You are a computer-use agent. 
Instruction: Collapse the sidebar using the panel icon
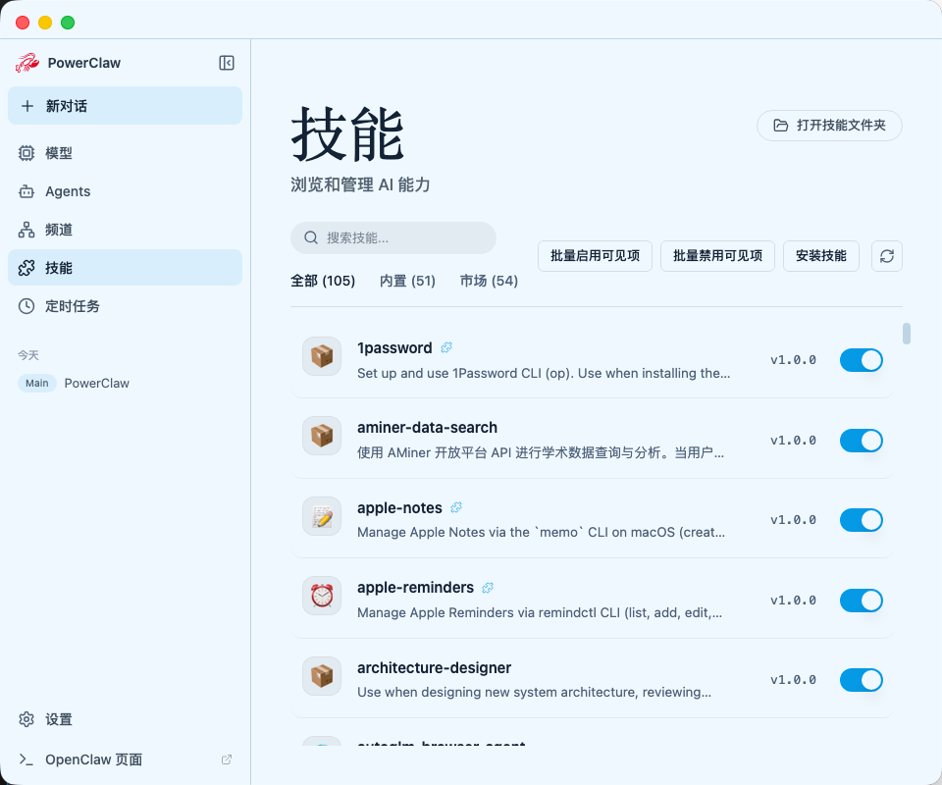click(x=226, y=63)
